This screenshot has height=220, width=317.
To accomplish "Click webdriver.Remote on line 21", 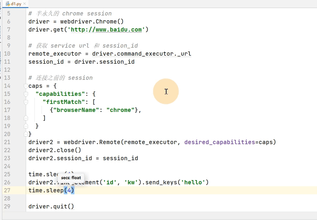I will tap(92, 142).
